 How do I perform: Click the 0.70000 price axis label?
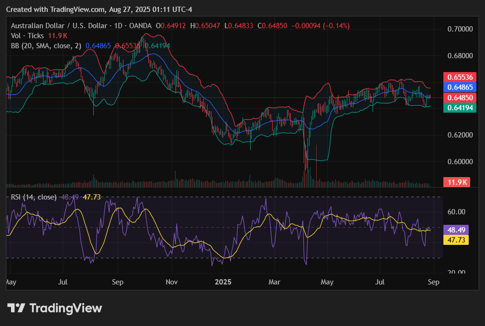click(x=460, y=29)
